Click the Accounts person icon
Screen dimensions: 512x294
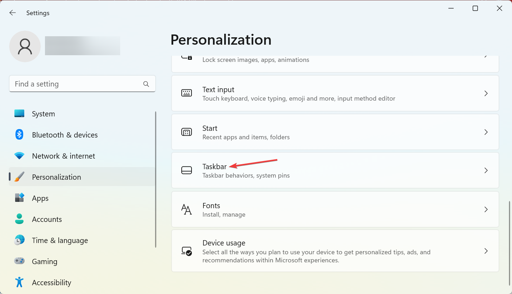click(19, 219)
